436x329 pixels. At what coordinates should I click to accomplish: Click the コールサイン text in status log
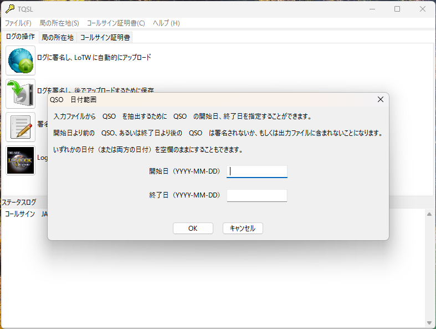tap(20, 214)
